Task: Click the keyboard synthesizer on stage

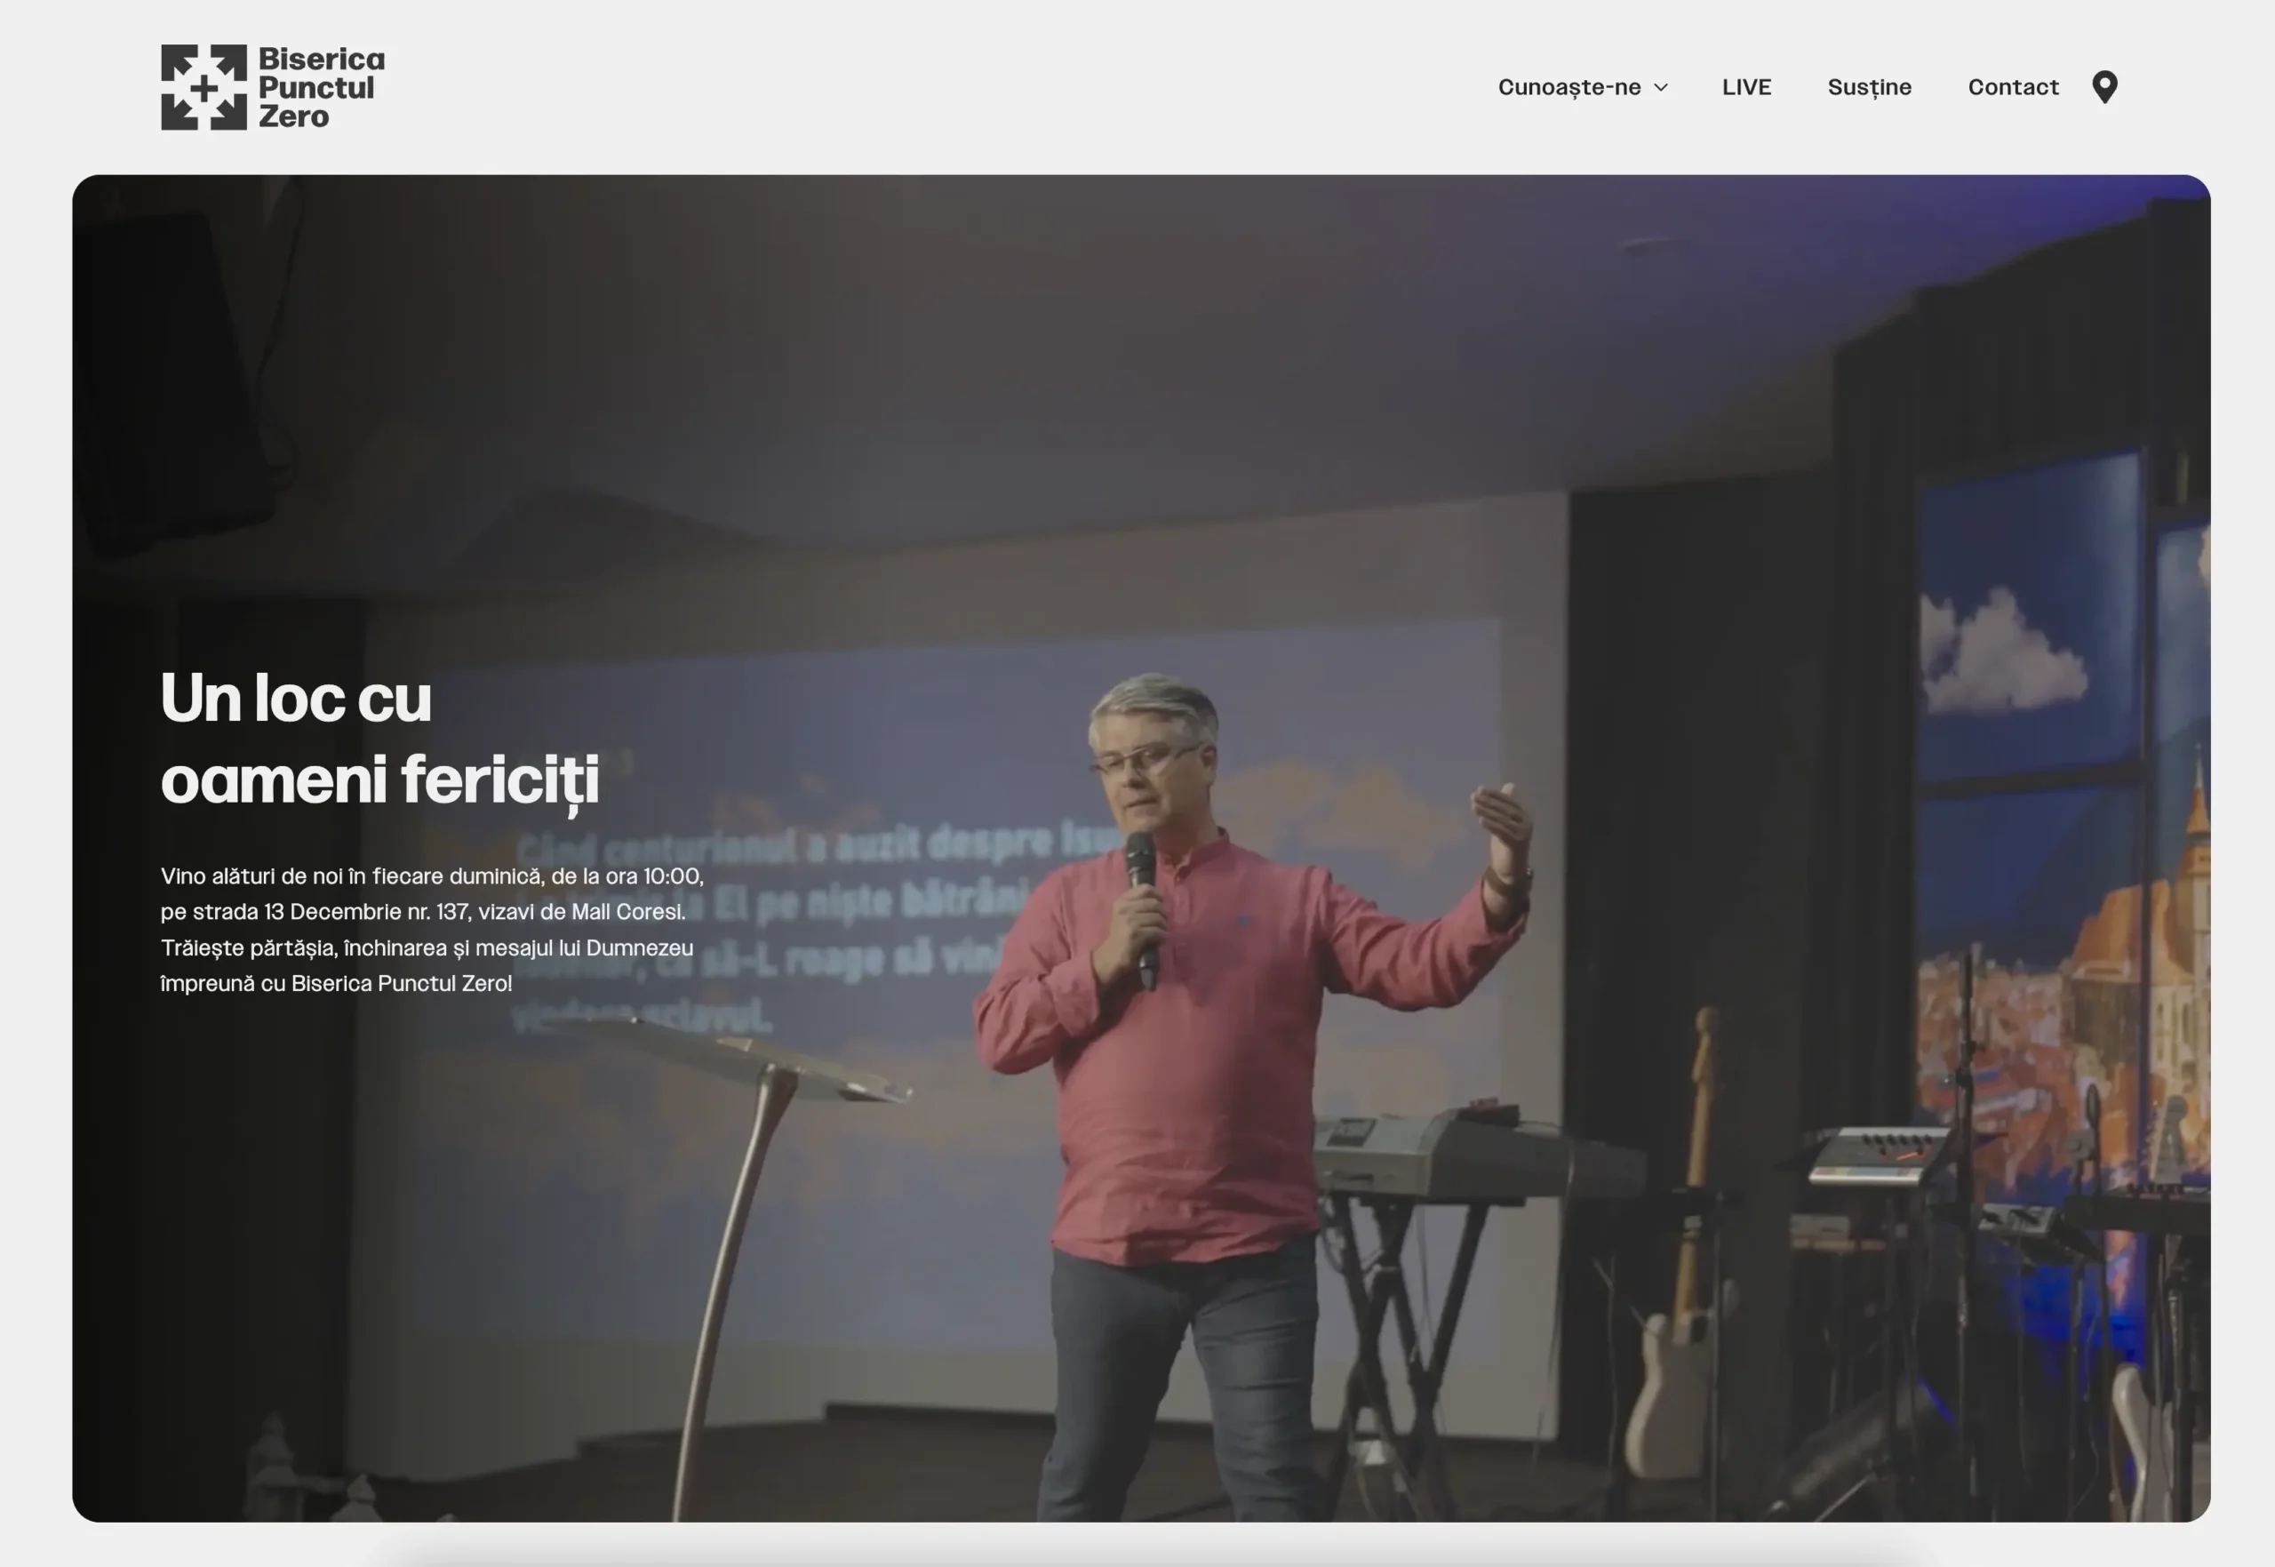Action: (x=1477, y=1154)
